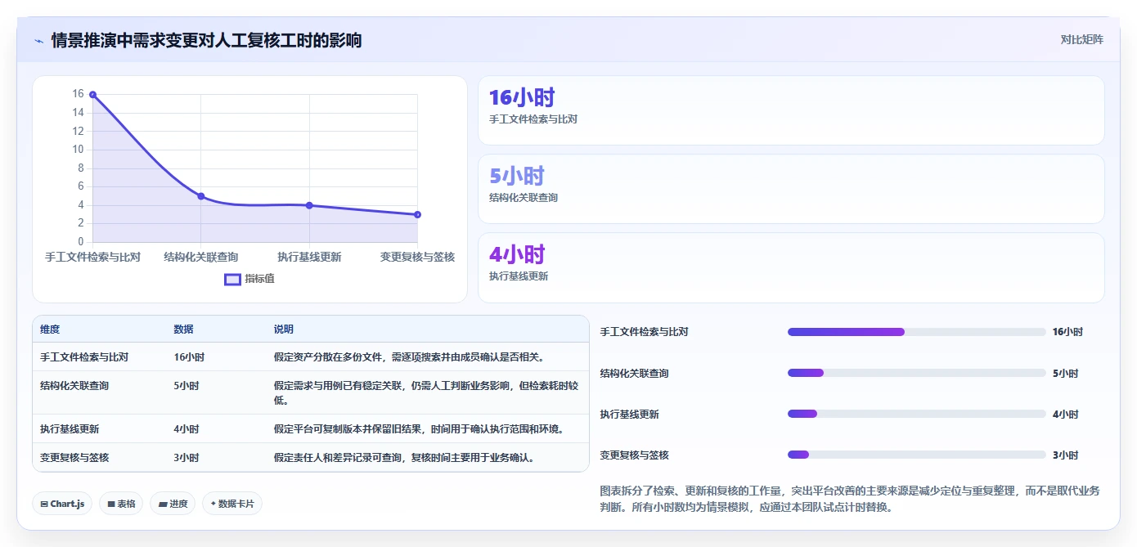Click the panel title 情景推演中需求变更…
The height and width of the screenshot is (547, 1137).
pyautogui.click(x=206, y=40)
